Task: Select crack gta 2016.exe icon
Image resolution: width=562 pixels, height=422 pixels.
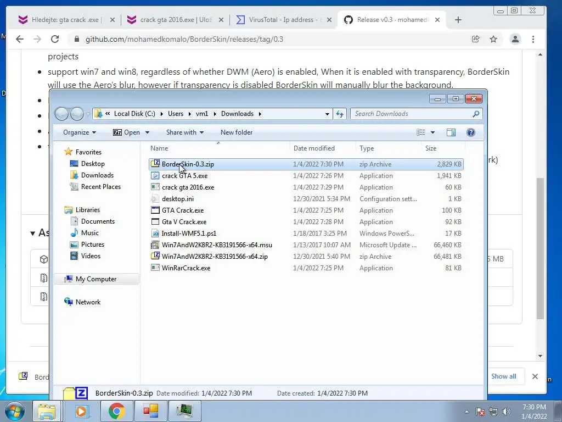Action: click(155, 187)
